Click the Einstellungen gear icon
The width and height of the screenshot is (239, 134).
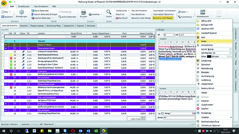click(x=21, y=12)
